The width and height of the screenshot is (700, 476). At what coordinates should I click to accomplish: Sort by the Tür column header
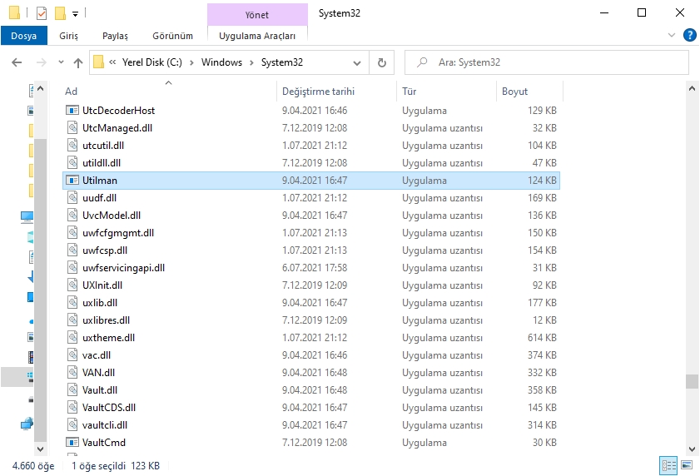pos(446,91)
